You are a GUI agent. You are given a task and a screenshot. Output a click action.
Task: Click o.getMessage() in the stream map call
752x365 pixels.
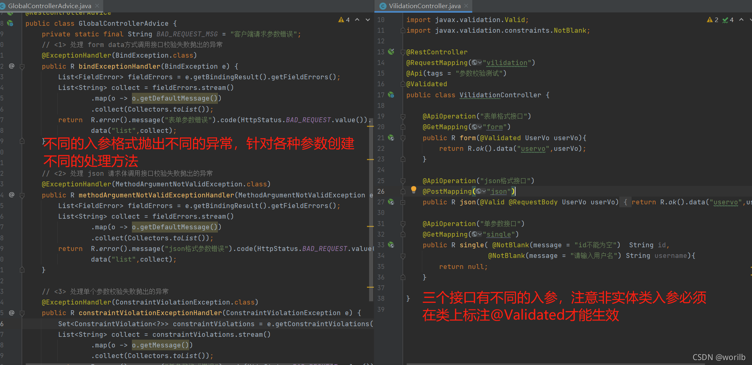tap(160, 345)
